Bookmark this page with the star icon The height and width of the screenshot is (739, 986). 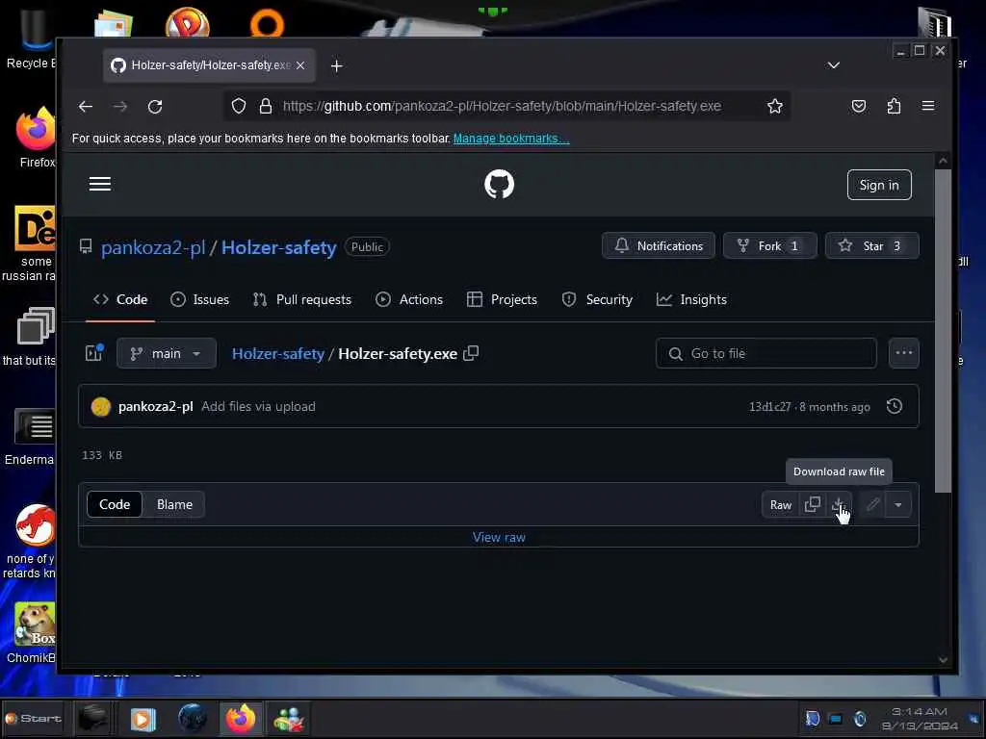tap(775, 106)
